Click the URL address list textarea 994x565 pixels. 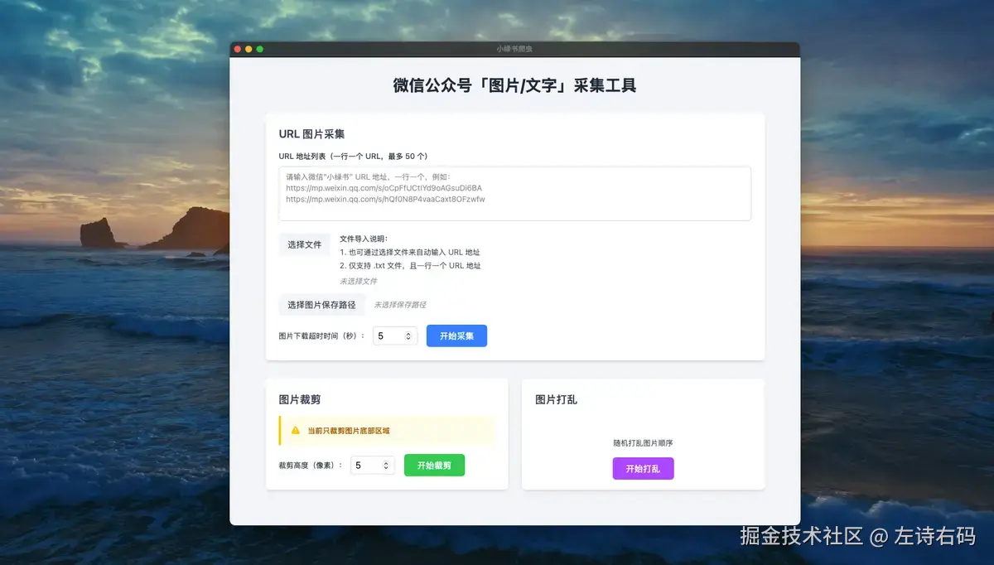514,193
